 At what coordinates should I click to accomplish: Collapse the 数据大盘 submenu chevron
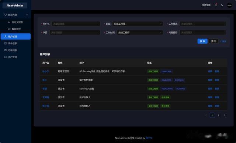(x=27, y=15)
